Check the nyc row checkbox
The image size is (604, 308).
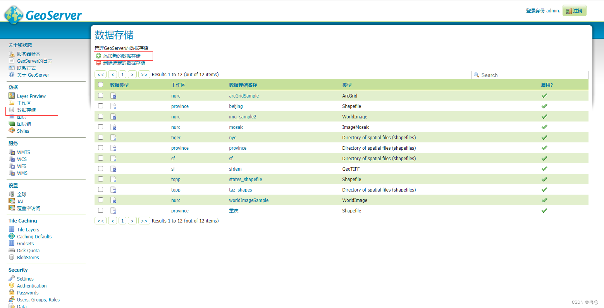click(101, 137)
